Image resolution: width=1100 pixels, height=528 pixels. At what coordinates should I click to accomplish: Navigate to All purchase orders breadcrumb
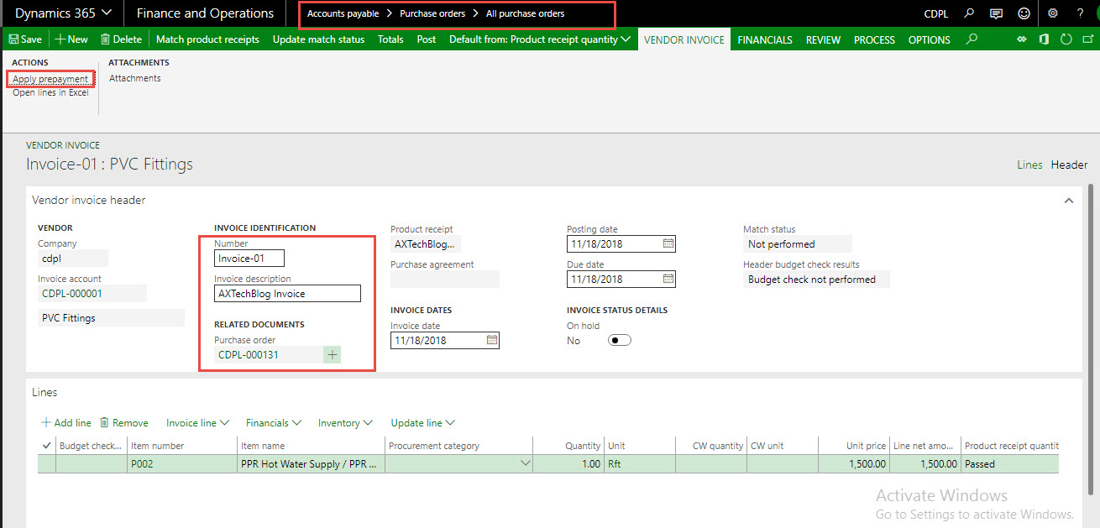tap(526, 13)
